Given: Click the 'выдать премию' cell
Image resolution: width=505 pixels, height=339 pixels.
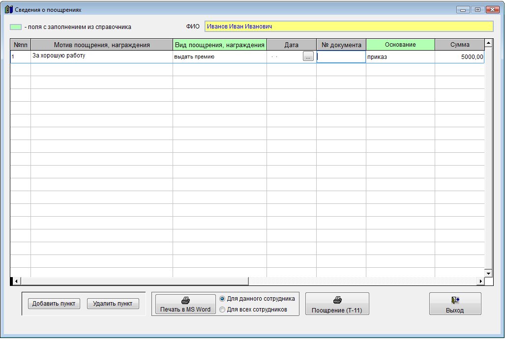Looking at the screenshot, I should click(220, 56).
